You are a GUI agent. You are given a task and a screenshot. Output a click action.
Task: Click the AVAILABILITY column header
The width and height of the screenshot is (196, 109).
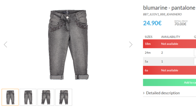[x=171, y=37]
